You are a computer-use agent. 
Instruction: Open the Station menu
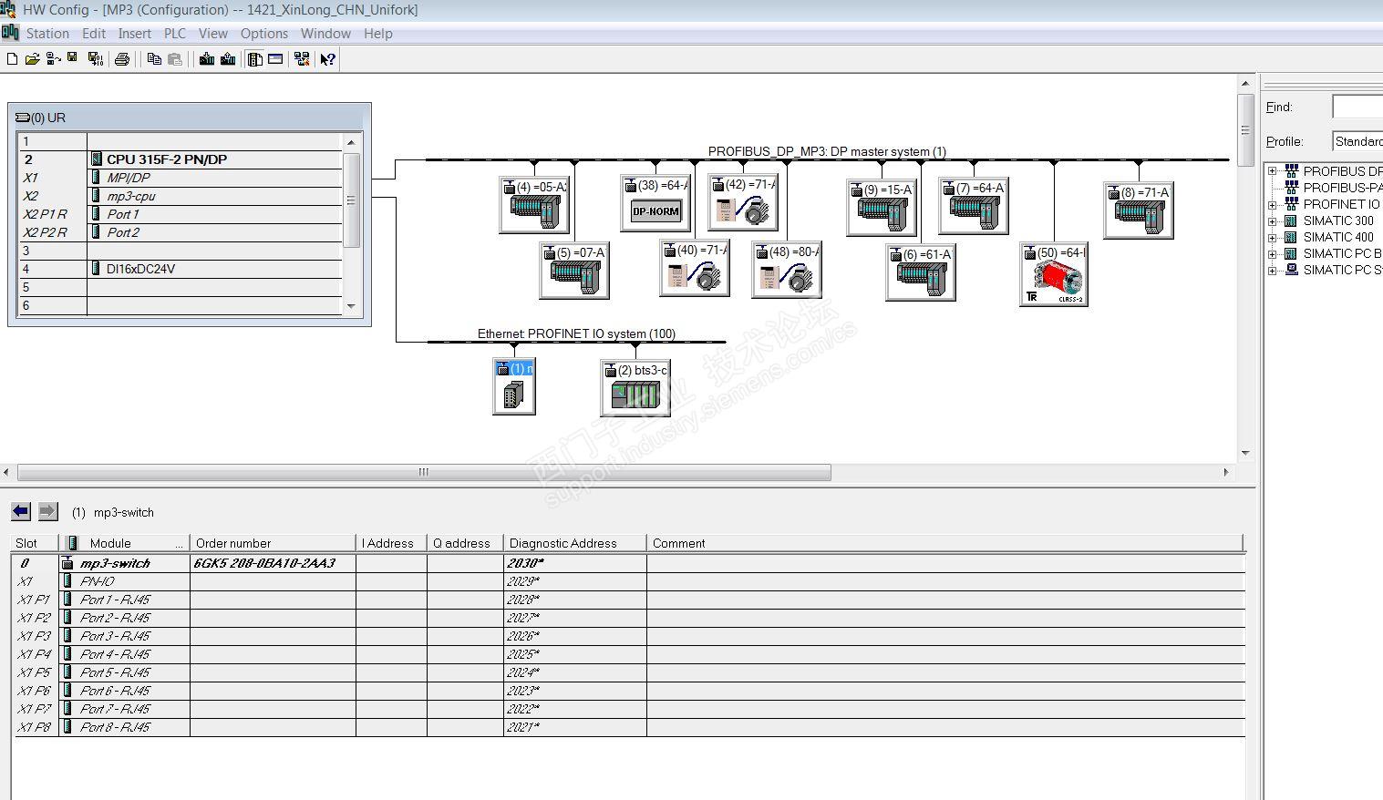47,34
